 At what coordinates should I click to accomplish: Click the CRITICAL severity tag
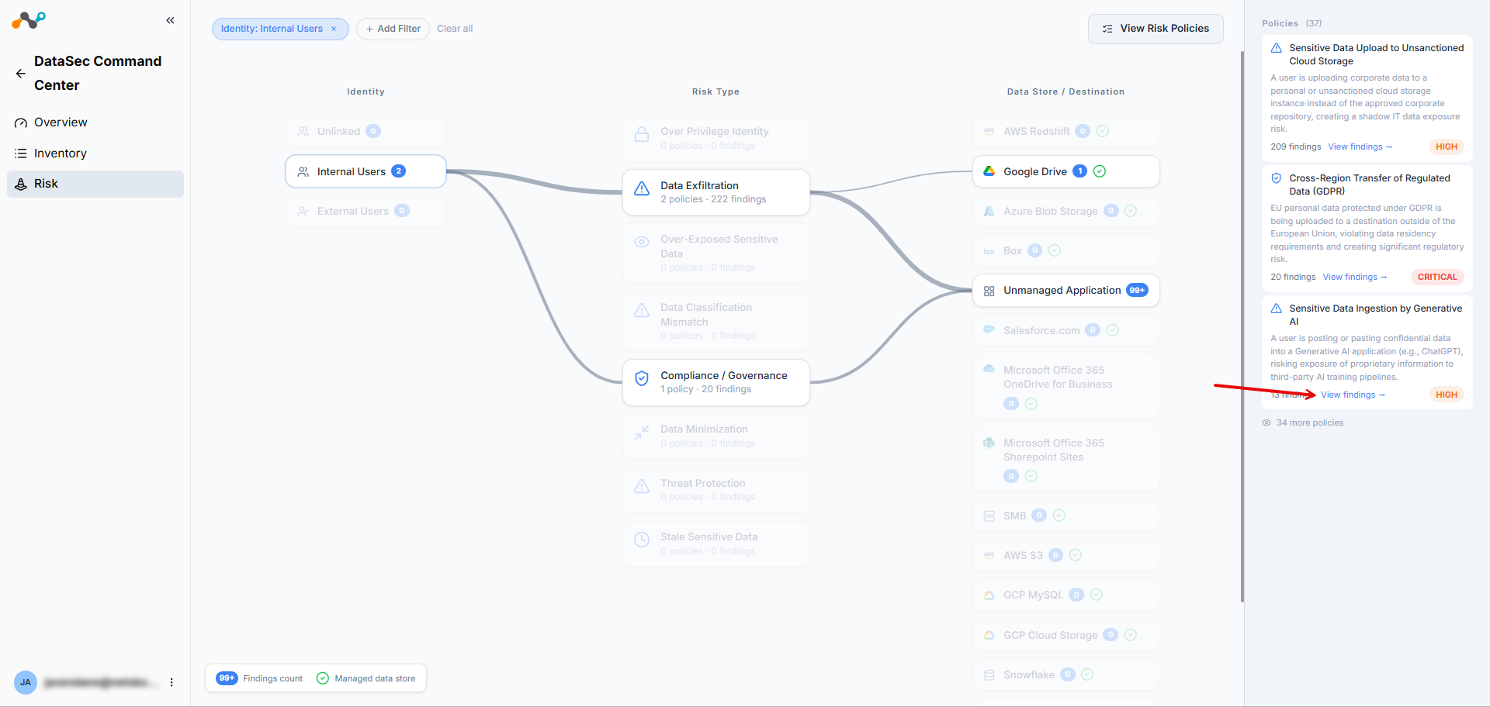tap(1437, 277)
